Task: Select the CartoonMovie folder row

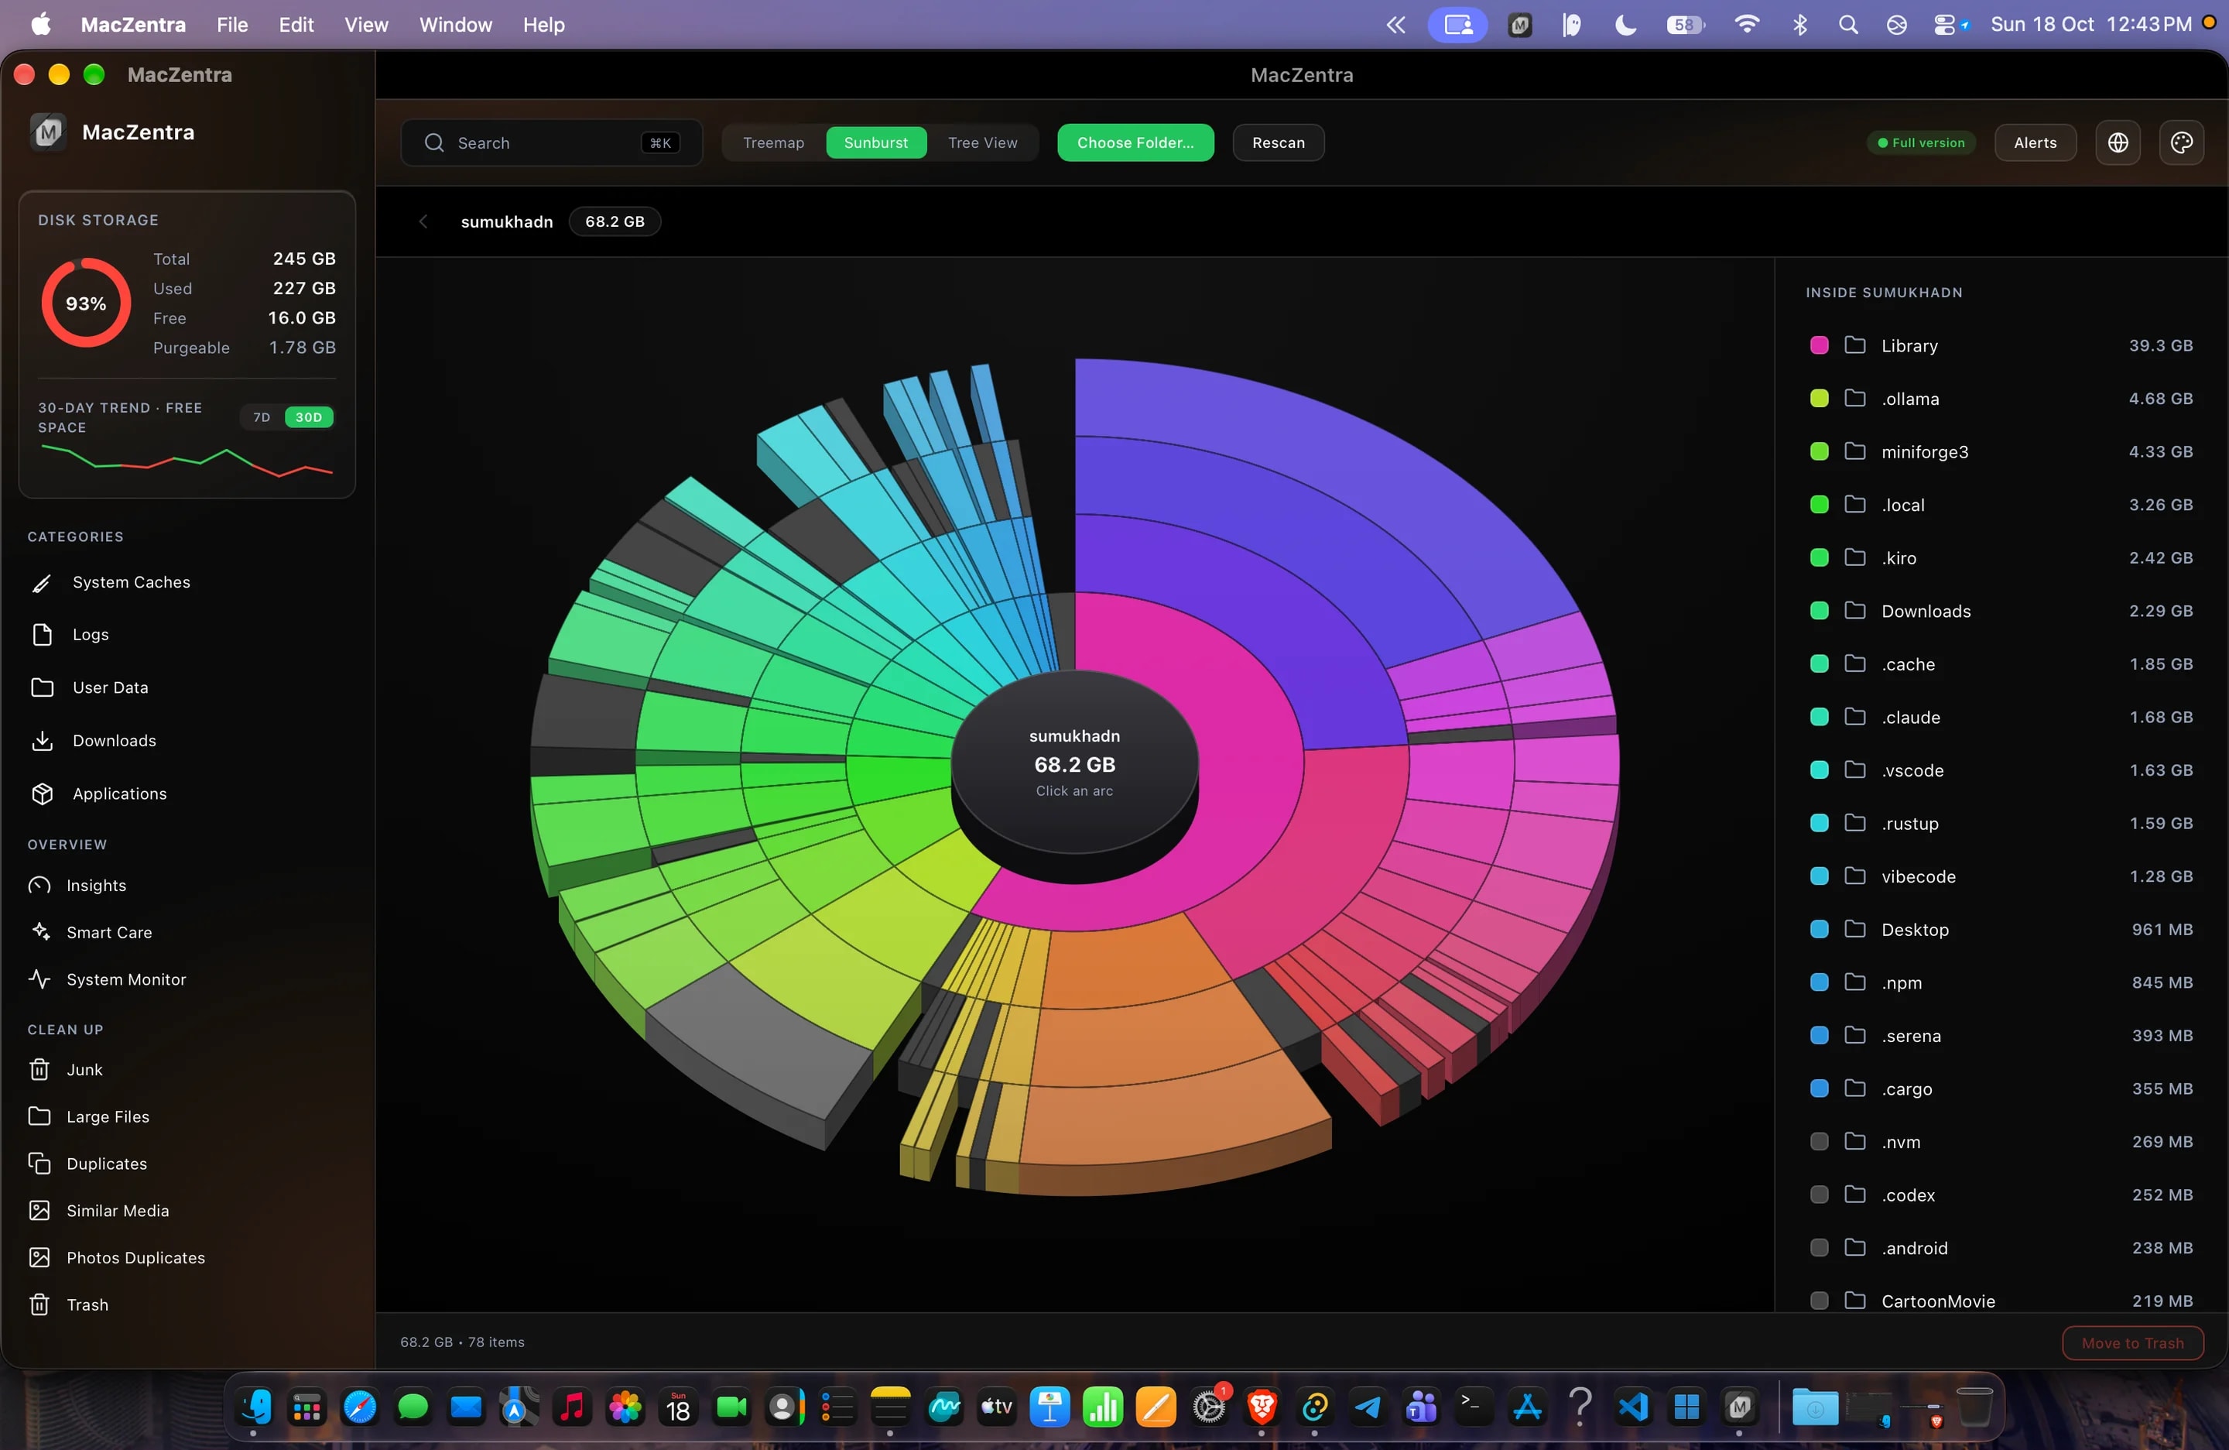Action: point(2001,1300)
